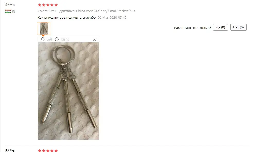Click 'China Post Ordinary Small Packet Plus' text
The width and height of the screenshot is (253, 152).
(x=105, y=11)
